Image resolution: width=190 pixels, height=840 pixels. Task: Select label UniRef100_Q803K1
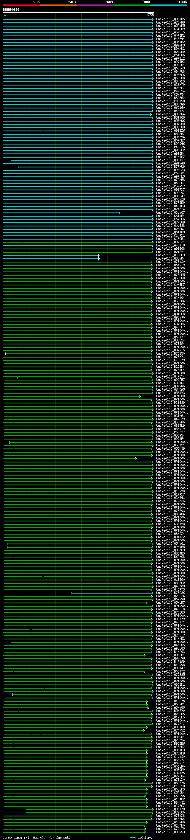[170, 684]
